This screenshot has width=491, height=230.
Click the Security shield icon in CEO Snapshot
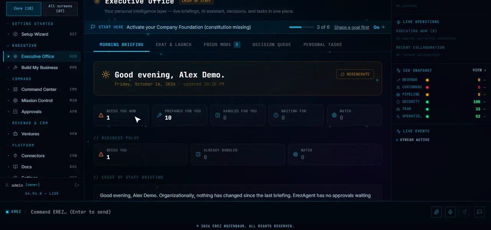[398, 102]
